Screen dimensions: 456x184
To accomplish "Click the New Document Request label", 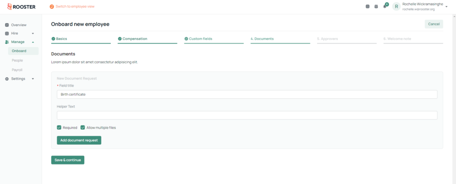I will click(x=77, y=78).
